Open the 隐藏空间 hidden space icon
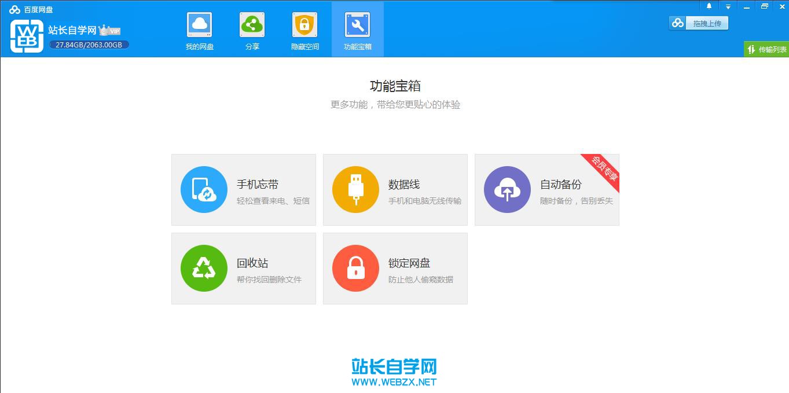The width and height of the screenshot is (789, 393). (304, 25)
